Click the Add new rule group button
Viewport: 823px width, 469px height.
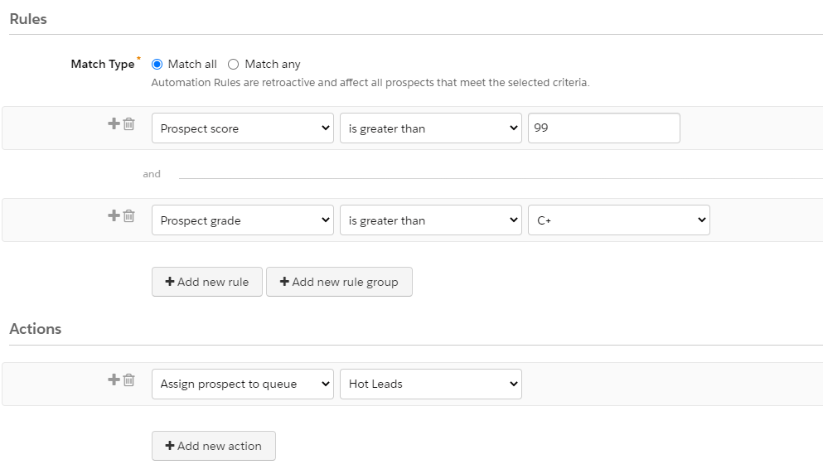tap(339, 282)
